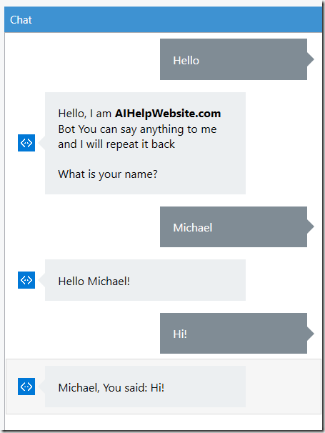
Task: Click the bot avatar beside Michael, You said: Hi!
Action: click(x=26, y=387)
